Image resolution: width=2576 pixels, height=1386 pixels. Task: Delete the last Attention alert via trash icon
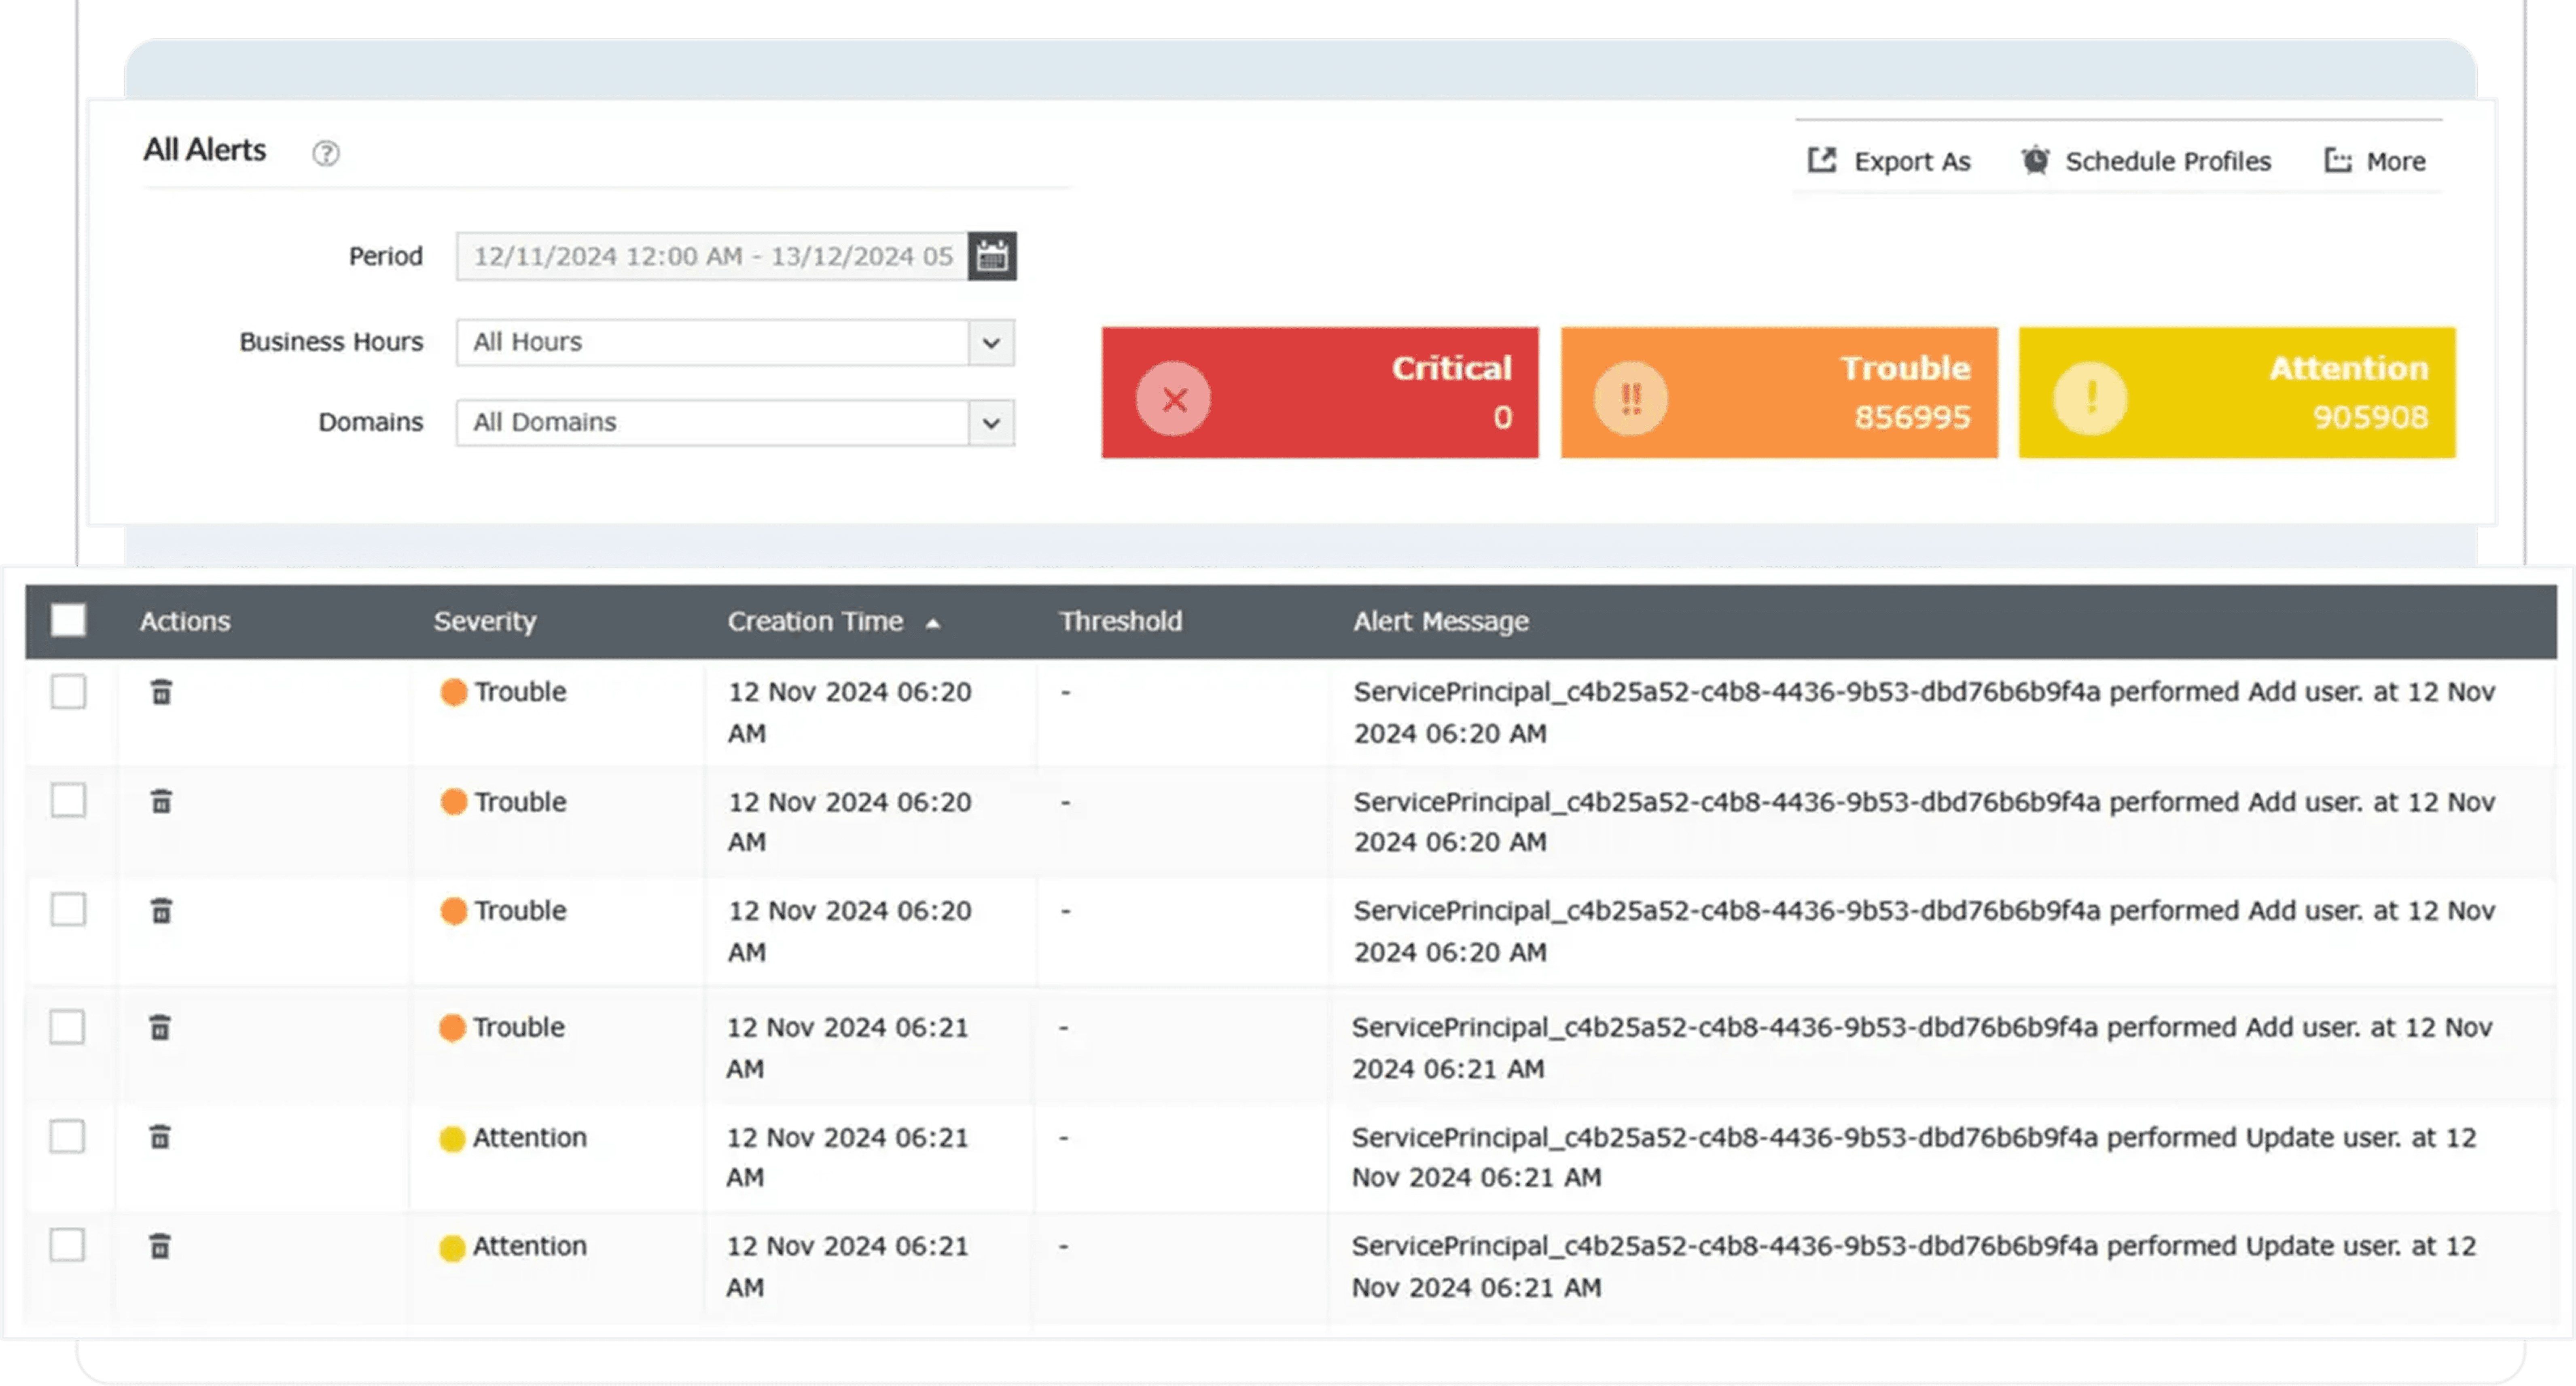(x=160, y=1246)
